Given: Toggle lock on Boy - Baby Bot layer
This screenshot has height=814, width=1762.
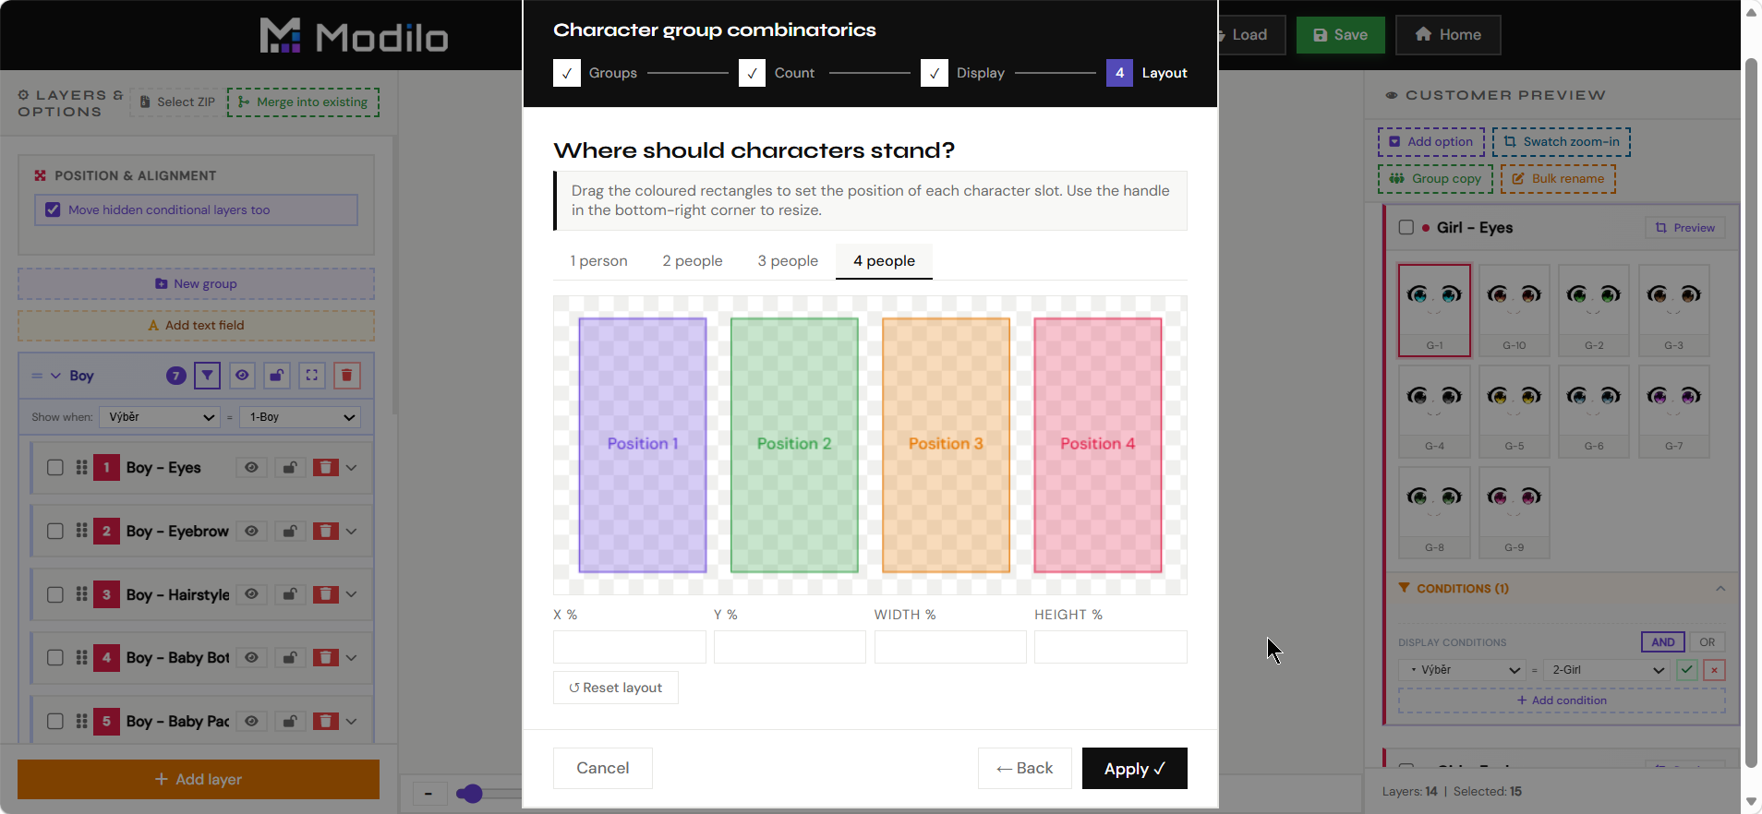Looking at the screenshot, I should click(x=289, y=658).
